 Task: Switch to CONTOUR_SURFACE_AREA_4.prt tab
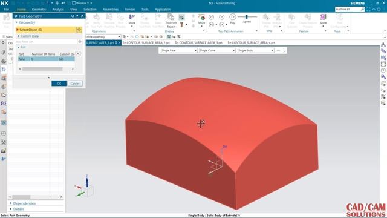[252, 42]
